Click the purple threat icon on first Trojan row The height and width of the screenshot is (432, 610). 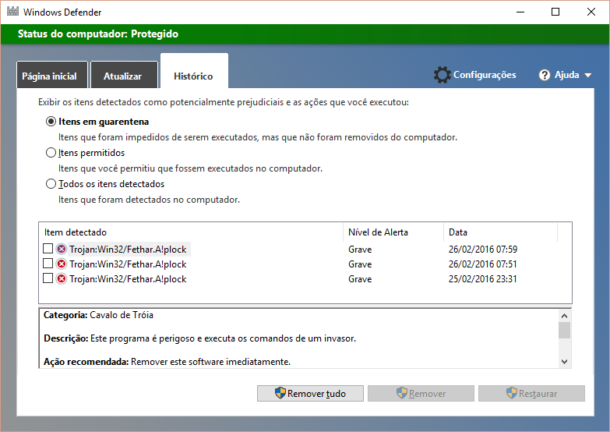(x=62, y=250)
